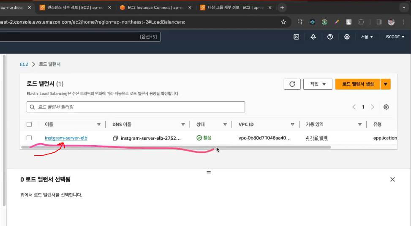Close the EC2 Instance Connect tab
Screen dimensions: 411x226
point(190,8)
